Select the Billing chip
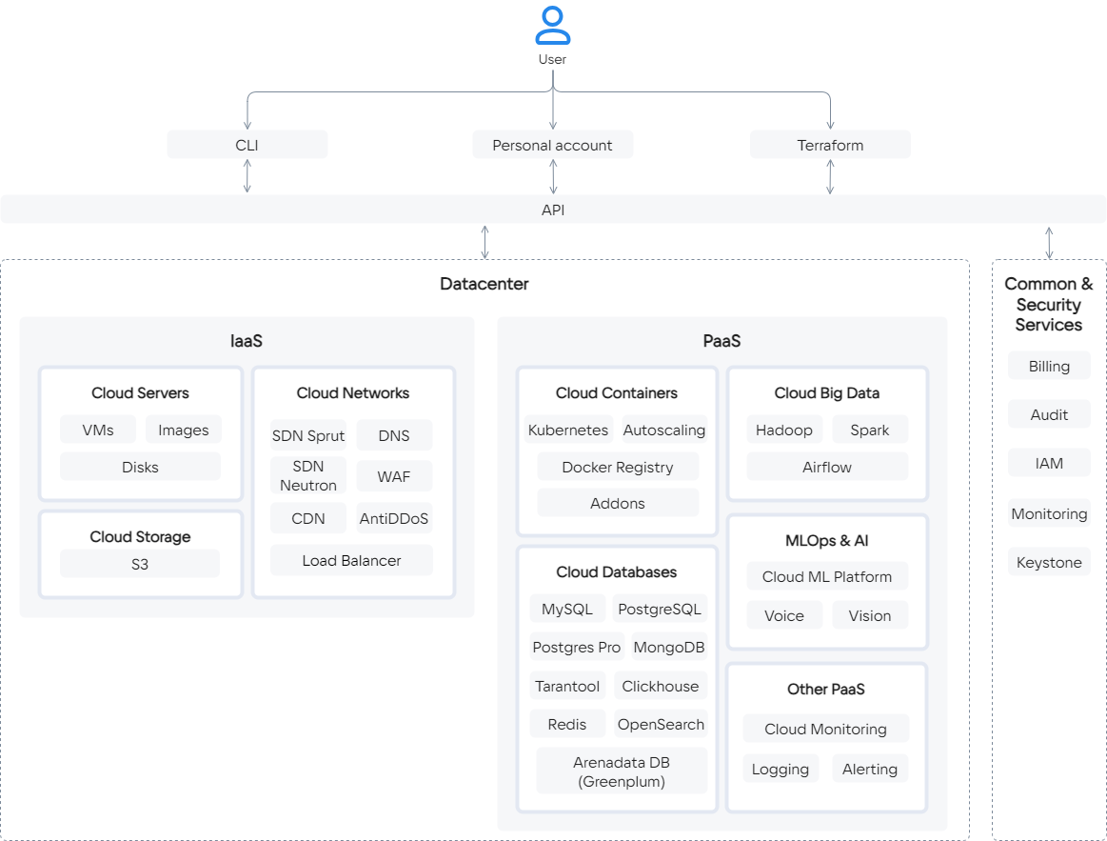Viewport: 1107px width, 841px height. click(x=1049, y=366)
